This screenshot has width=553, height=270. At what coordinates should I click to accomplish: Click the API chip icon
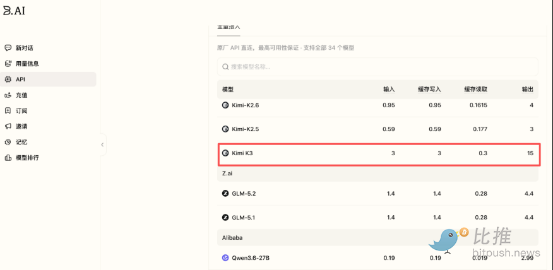8,79
